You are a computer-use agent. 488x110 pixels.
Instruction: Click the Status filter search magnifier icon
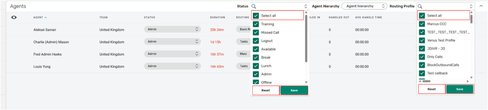click(x=254, y=6)
